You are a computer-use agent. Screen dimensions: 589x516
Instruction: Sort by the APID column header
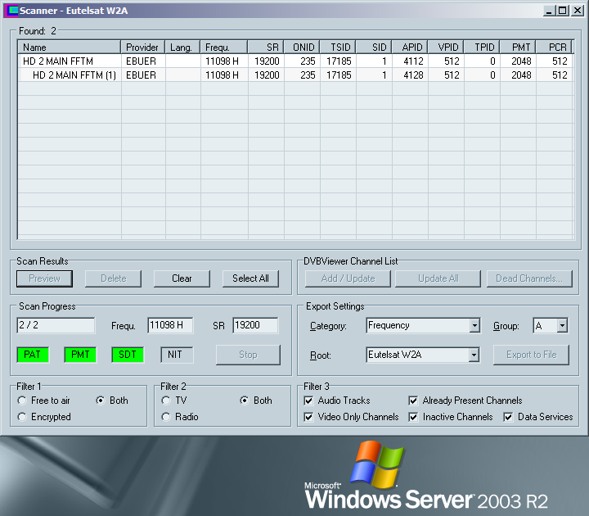tap(410, 48)
